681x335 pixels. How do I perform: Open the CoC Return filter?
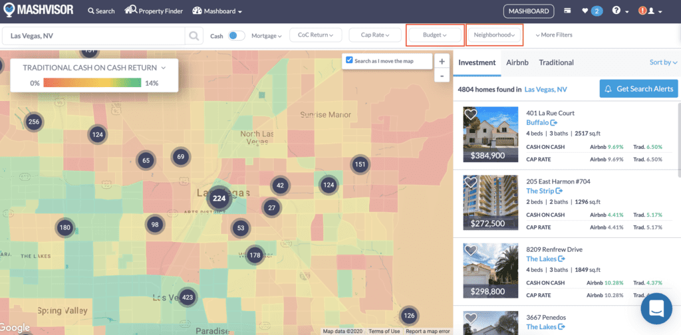[316, 35]
